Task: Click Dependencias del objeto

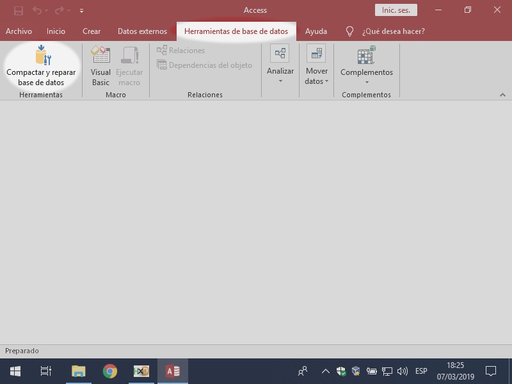Action: coord(205,65)
